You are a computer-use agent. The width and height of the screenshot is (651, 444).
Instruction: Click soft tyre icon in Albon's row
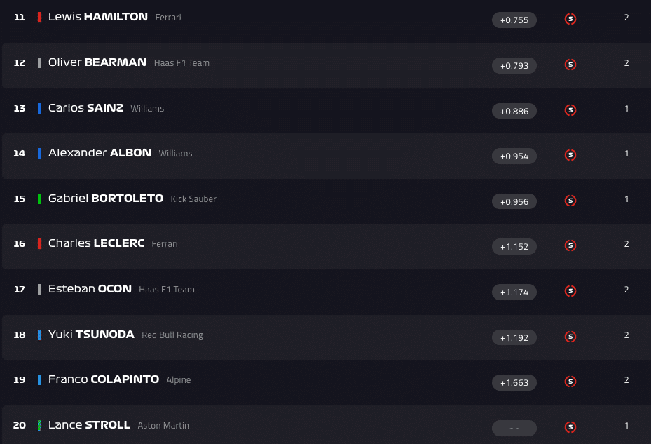tap(570, 155)
